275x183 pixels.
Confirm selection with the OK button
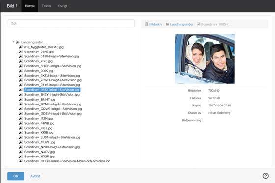16,176
